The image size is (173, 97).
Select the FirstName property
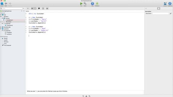tap(9, 32)
